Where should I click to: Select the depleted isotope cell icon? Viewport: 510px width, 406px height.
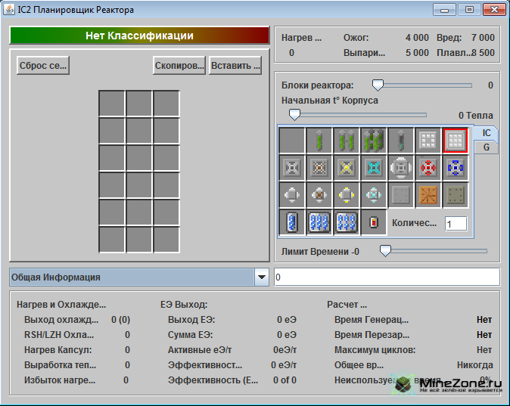[x=401, y=141]
